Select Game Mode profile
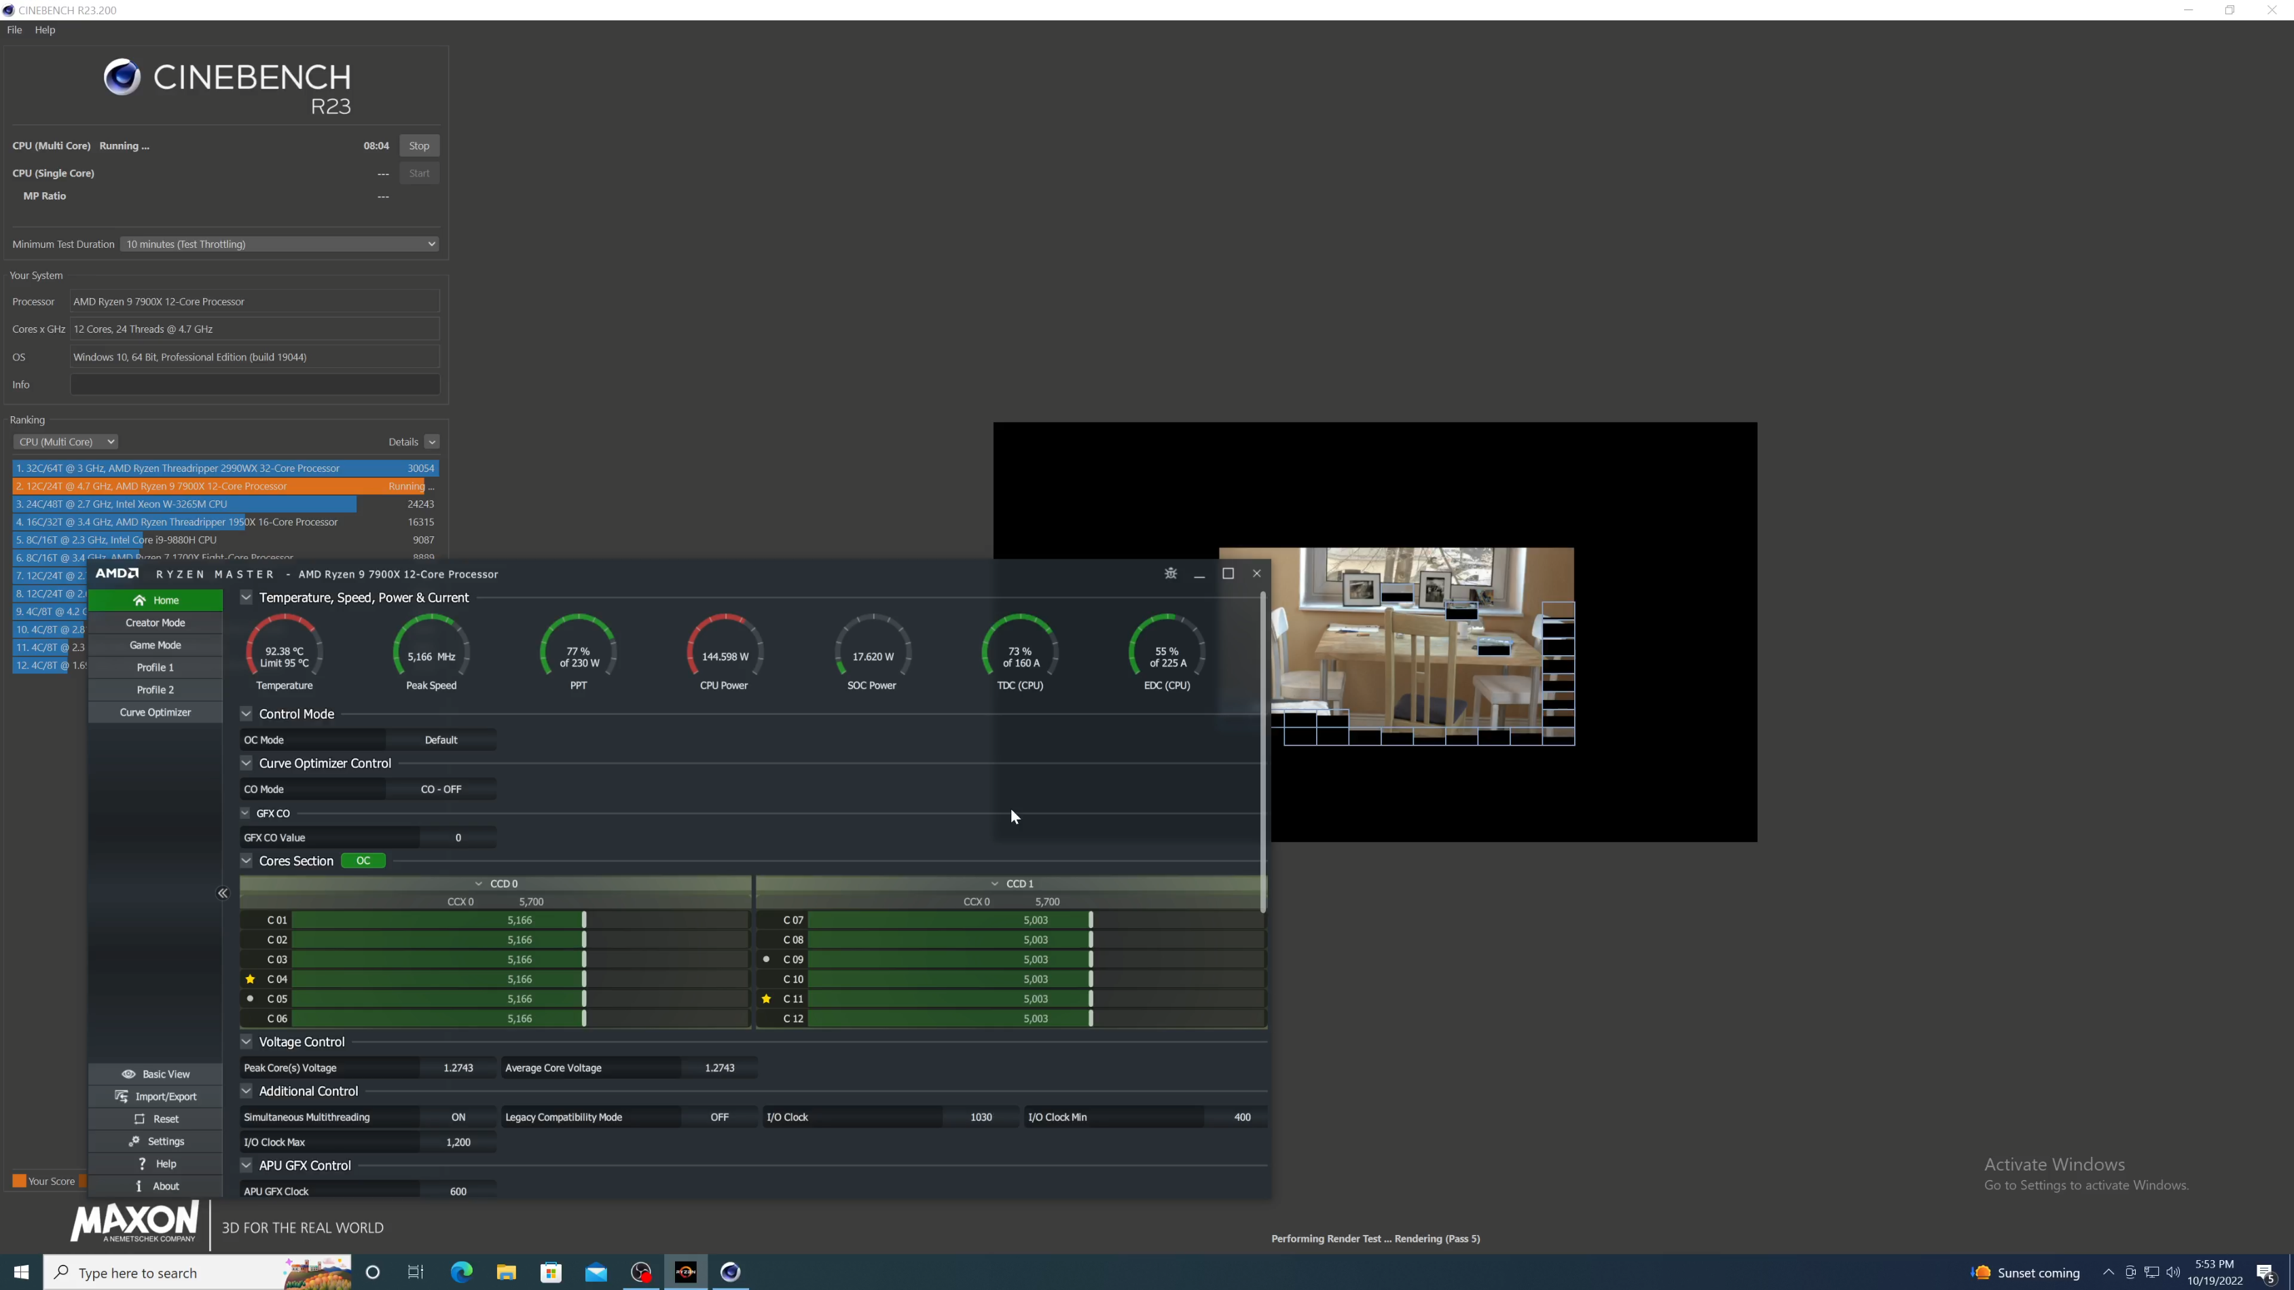Screen dimensions: 2294x1290 (155, 644)
